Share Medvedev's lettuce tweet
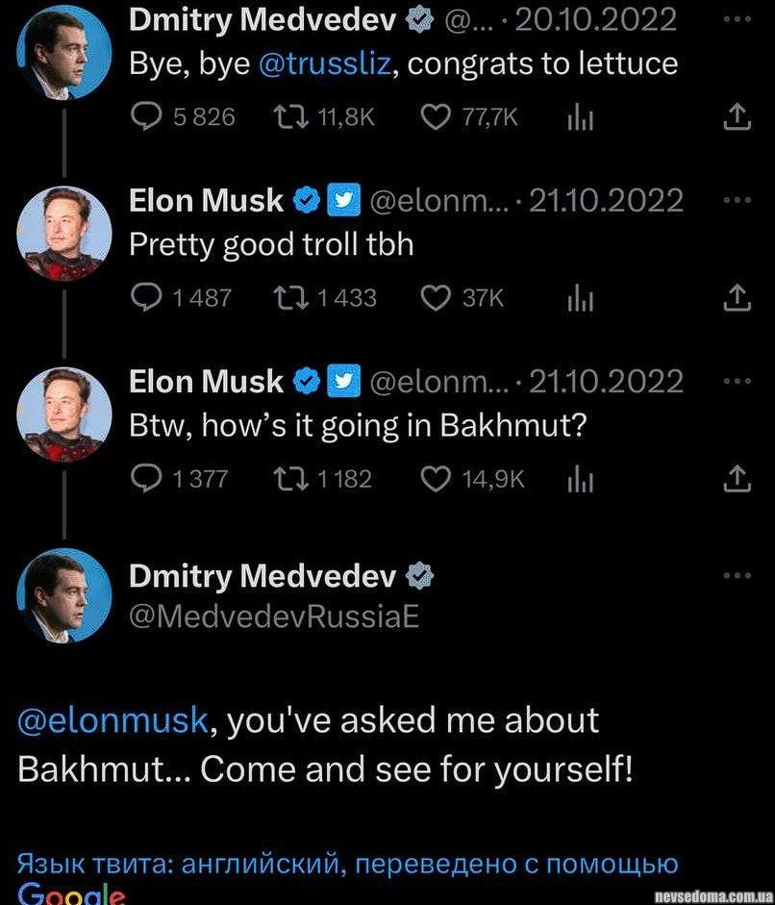 [x=736, y=117]
